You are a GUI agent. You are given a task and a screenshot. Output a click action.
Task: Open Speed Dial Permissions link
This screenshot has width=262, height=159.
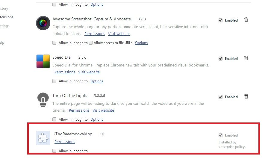pyautogui.click(x=65, y=72)
